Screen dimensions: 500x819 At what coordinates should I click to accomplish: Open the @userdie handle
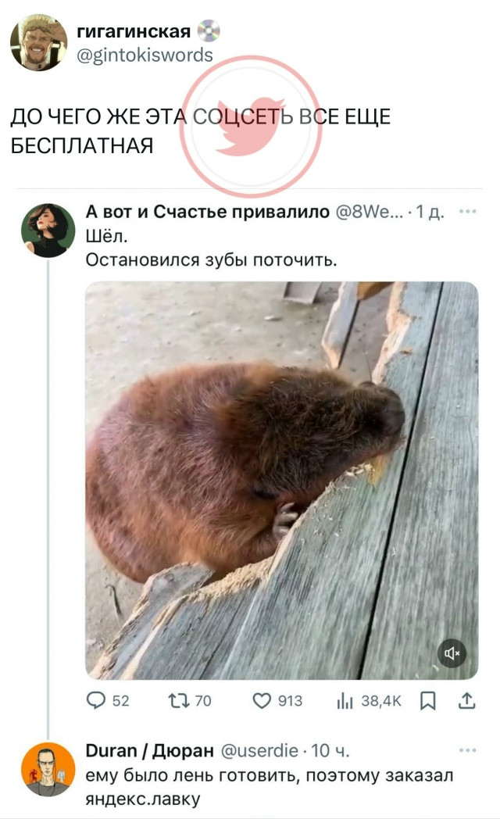(260, 750)
